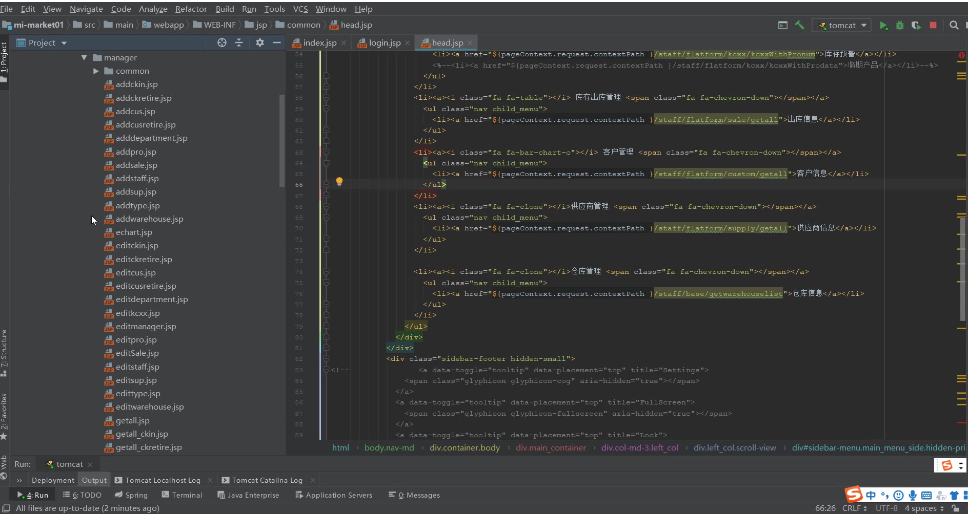The height and width of the screenshot is (514, 968).
Task: Locate the current file using the crosshair icon
Action: pos(222,42)
